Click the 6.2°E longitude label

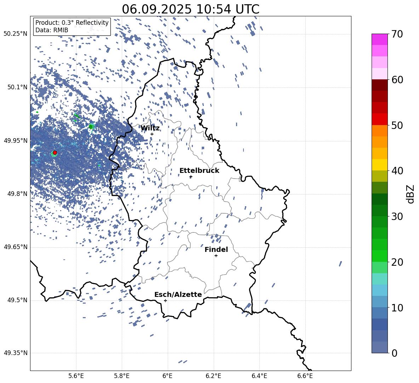click(x=213, y=376)
